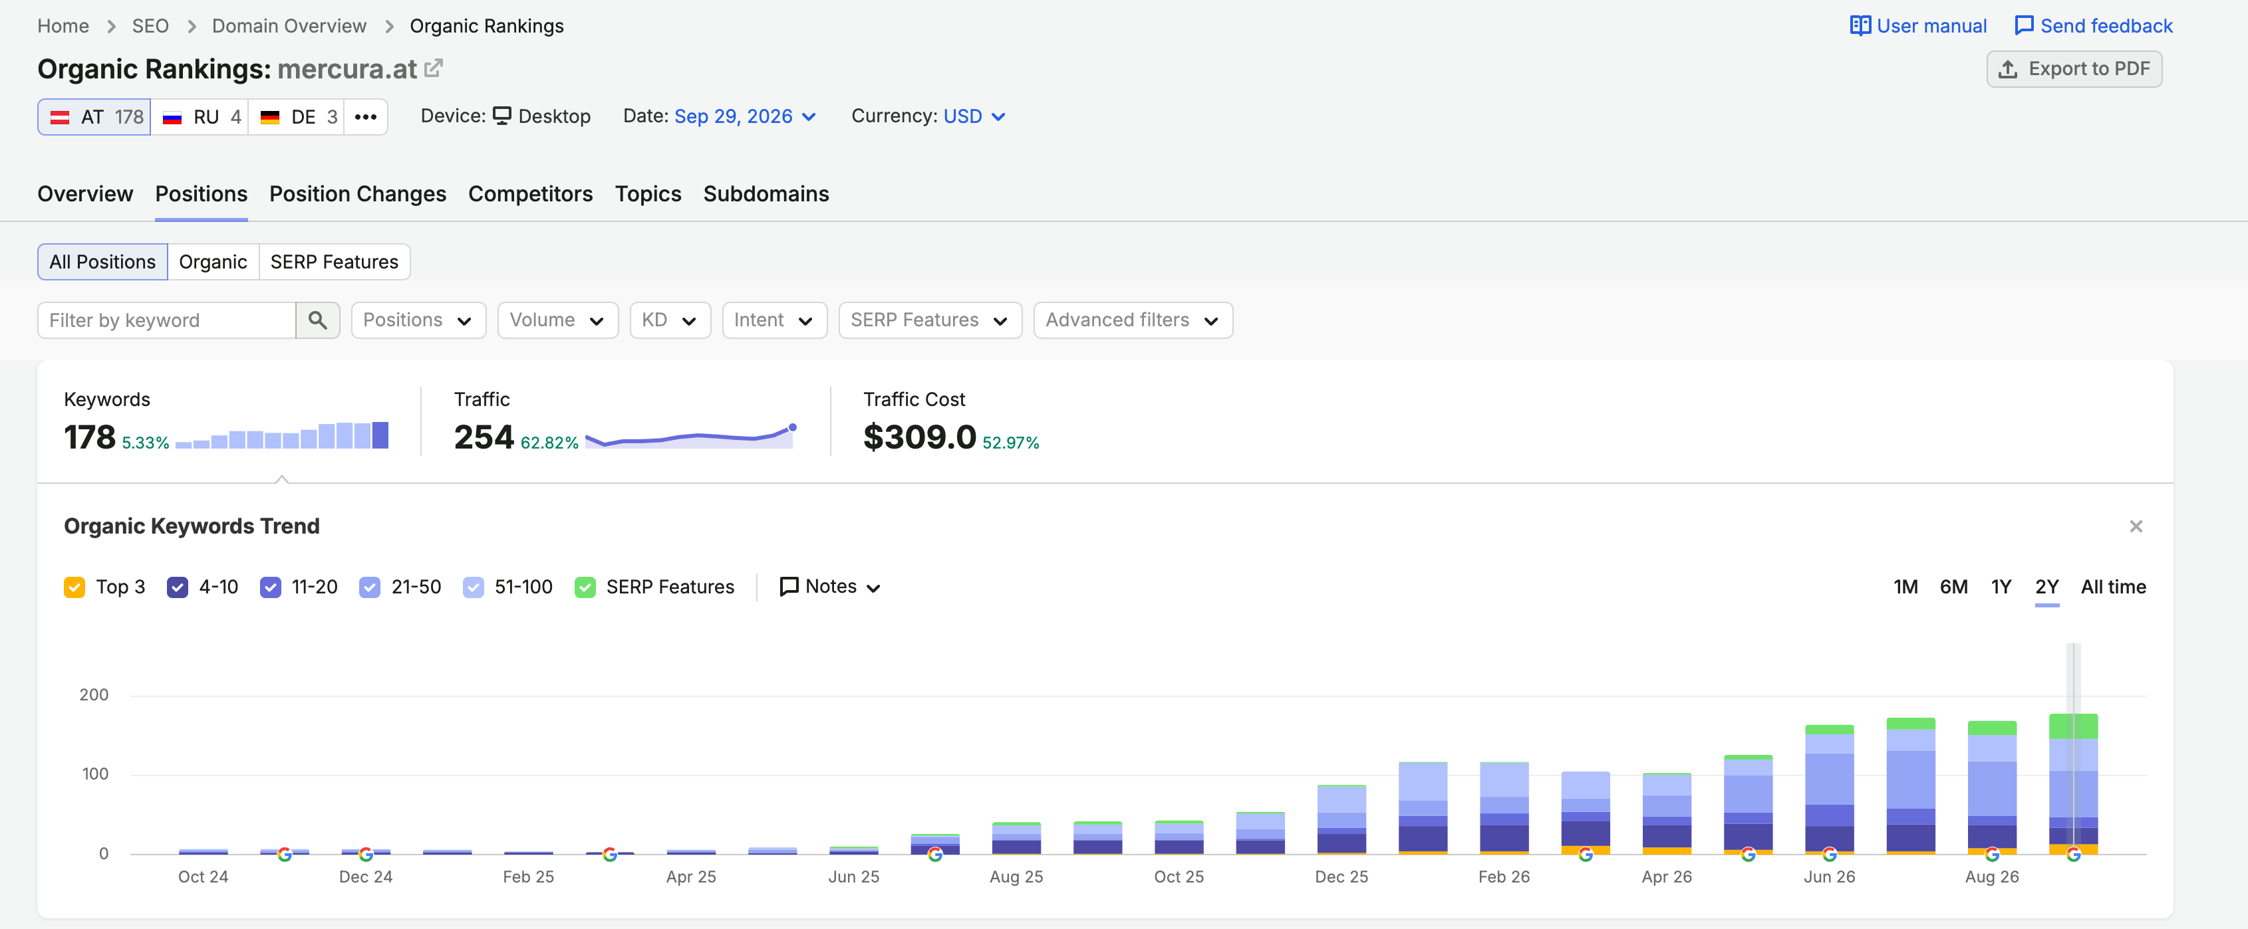This screenshot has width=2248, height=929.
Task: Select the Russia flag RU database
Action: coord(200,117)
